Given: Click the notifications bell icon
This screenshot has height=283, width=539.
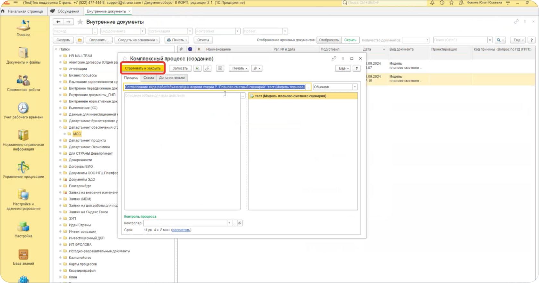Looking at the screenshot, I should [x=432, y=3].
